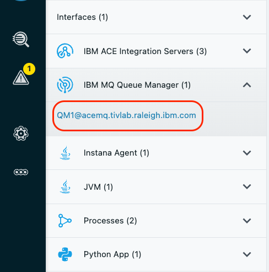Select the Processes (2) row label

[x=110, y=221]
